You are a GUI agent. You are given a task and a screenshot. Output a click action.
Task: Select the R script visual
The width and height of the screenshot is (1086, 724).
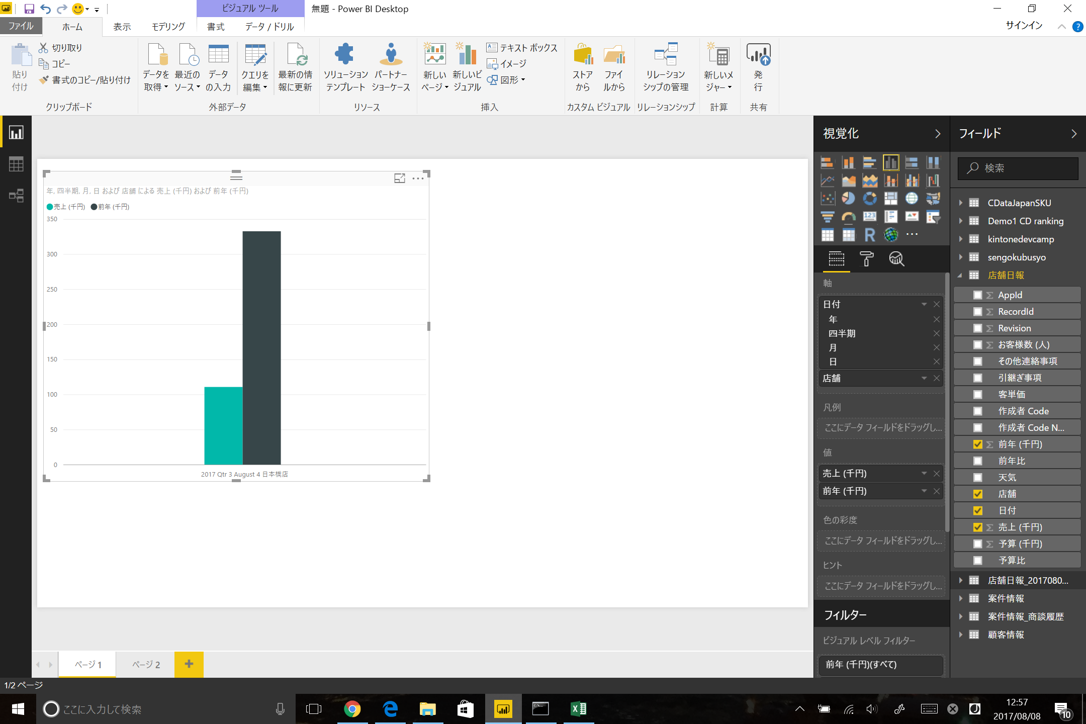[870, 235]
